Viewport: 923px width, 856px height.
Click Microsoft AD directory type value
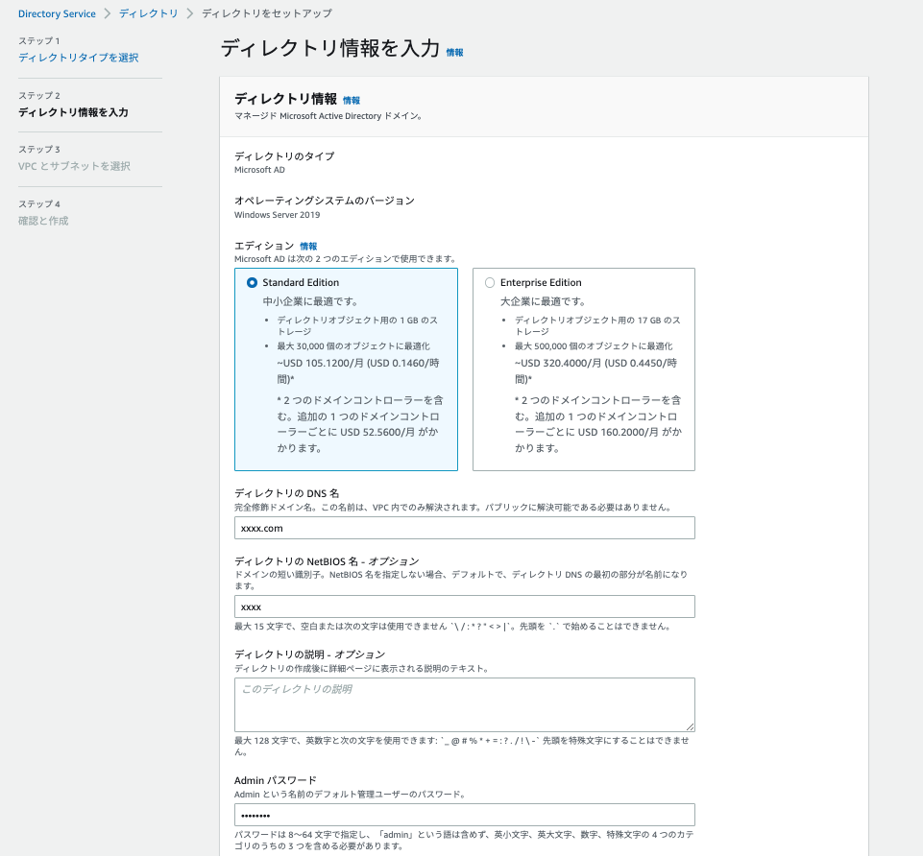259,170
